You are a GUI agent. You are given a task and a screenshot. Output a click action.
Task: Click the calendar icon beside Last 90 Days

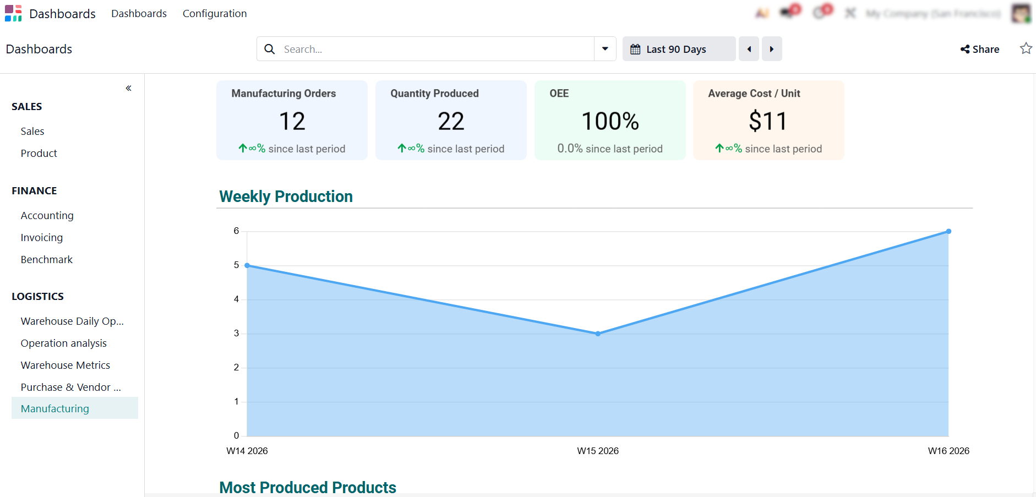(x=635, y=49)
